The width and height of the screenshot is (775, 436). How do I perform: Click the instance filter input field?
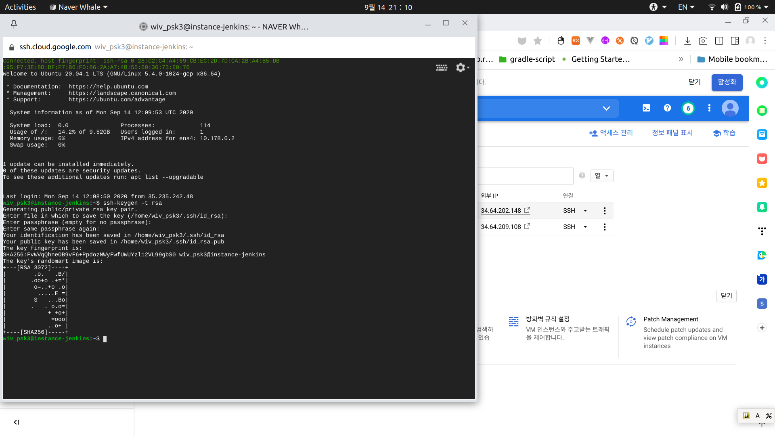click(x=525, y=176)
